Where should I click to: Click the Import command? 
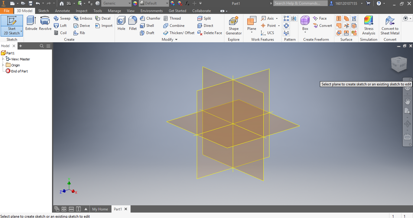click(104, 26)
